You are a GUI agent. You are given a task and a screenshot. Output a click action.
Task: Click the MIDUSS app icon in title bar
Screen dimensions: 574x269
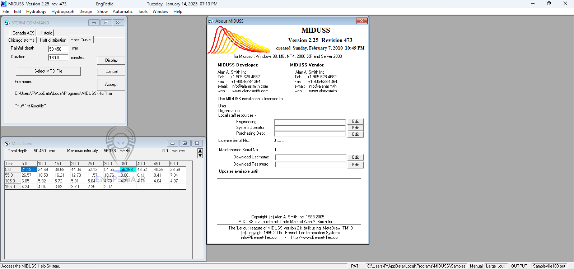pos(4,4)
